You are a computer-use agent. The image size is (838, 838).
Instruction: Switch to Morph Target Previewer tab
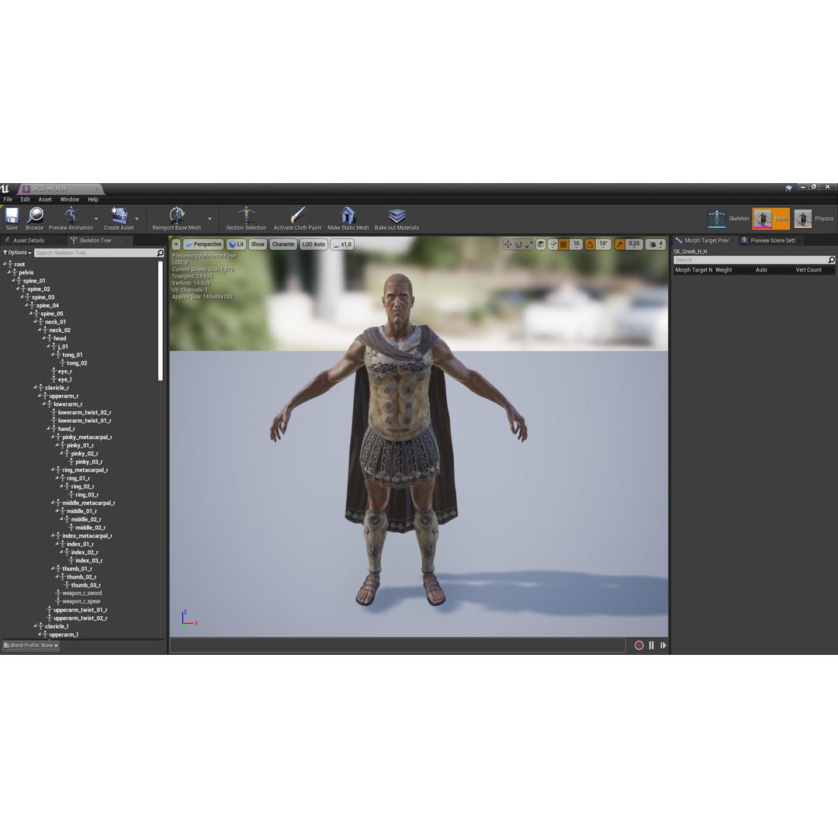point(707,241)
